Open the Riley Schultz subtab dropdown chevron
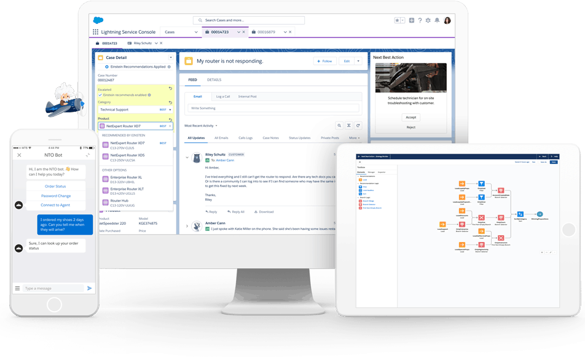This screenshot has width=585, height=360. (156, 43)
